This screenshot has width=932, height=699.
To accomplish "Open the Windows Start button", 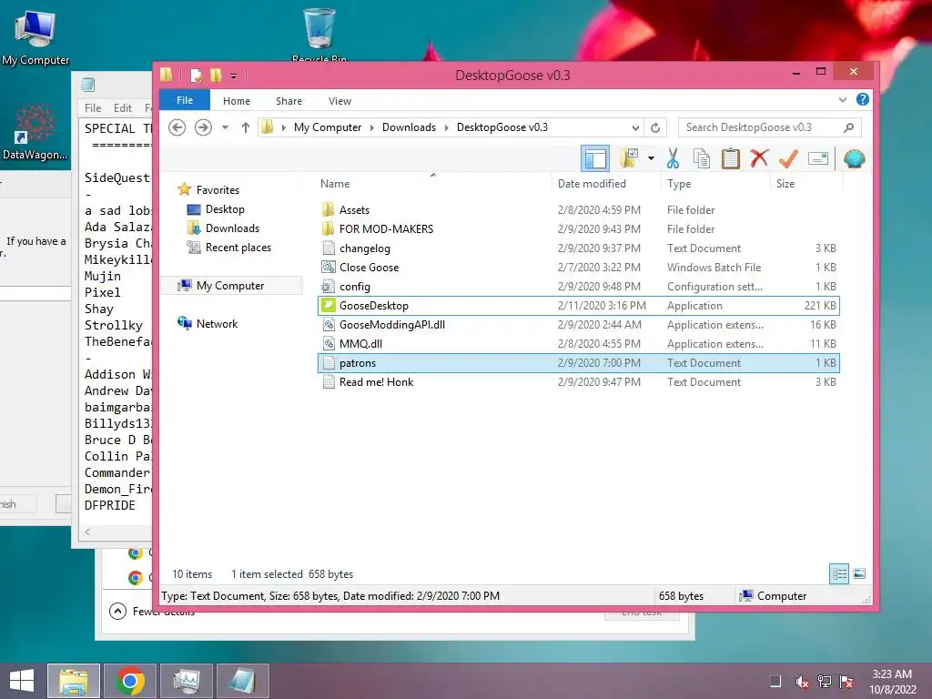I will 22,681.
